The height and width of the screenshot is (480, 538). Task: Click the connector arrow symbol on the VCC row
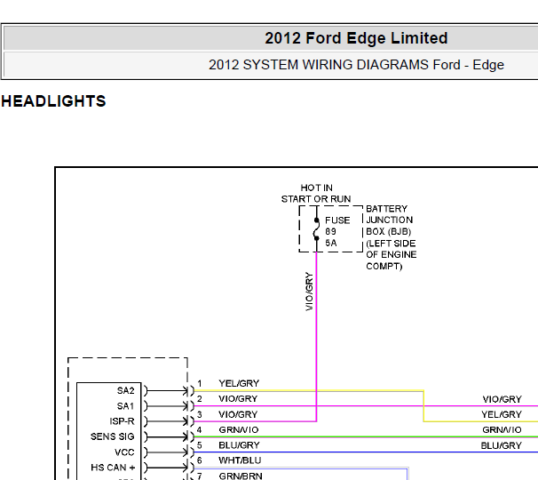click(169, 452)
